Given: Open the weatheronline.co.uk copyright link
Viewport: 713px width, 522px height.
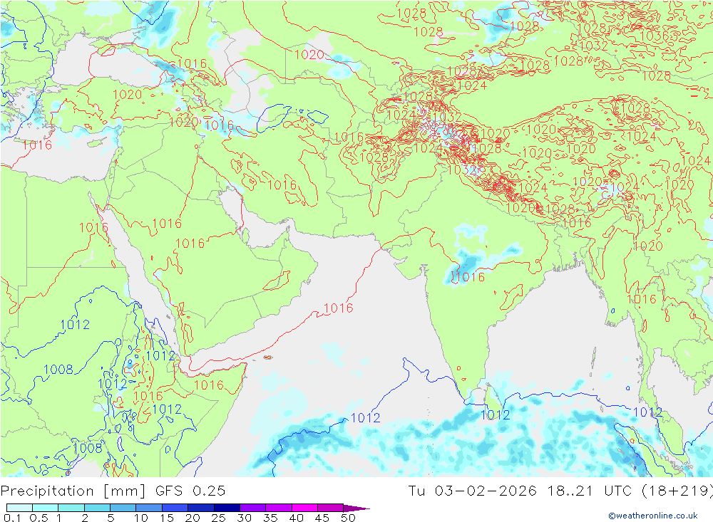Looking at the screenshot, I should tap(653, 516).
